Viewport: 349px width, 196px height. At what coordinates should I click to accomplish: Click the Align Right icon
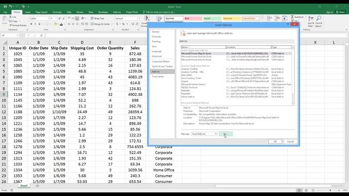(x=77, y=24)
